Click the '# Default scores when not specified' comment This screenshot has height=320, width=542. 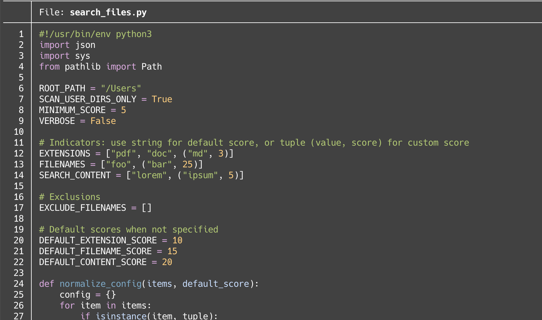(129, 230)
